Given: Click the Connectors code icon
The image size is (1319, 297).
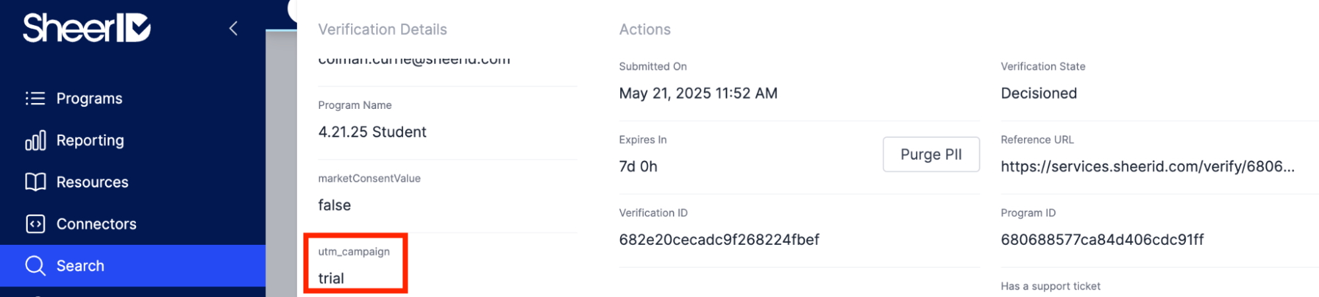Looking at the screenshot, I should pos(35,224).
